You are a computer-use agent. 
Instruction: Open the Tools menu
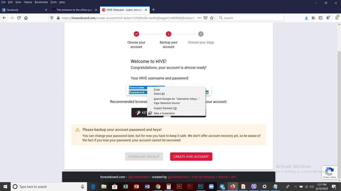pos(54,2)
